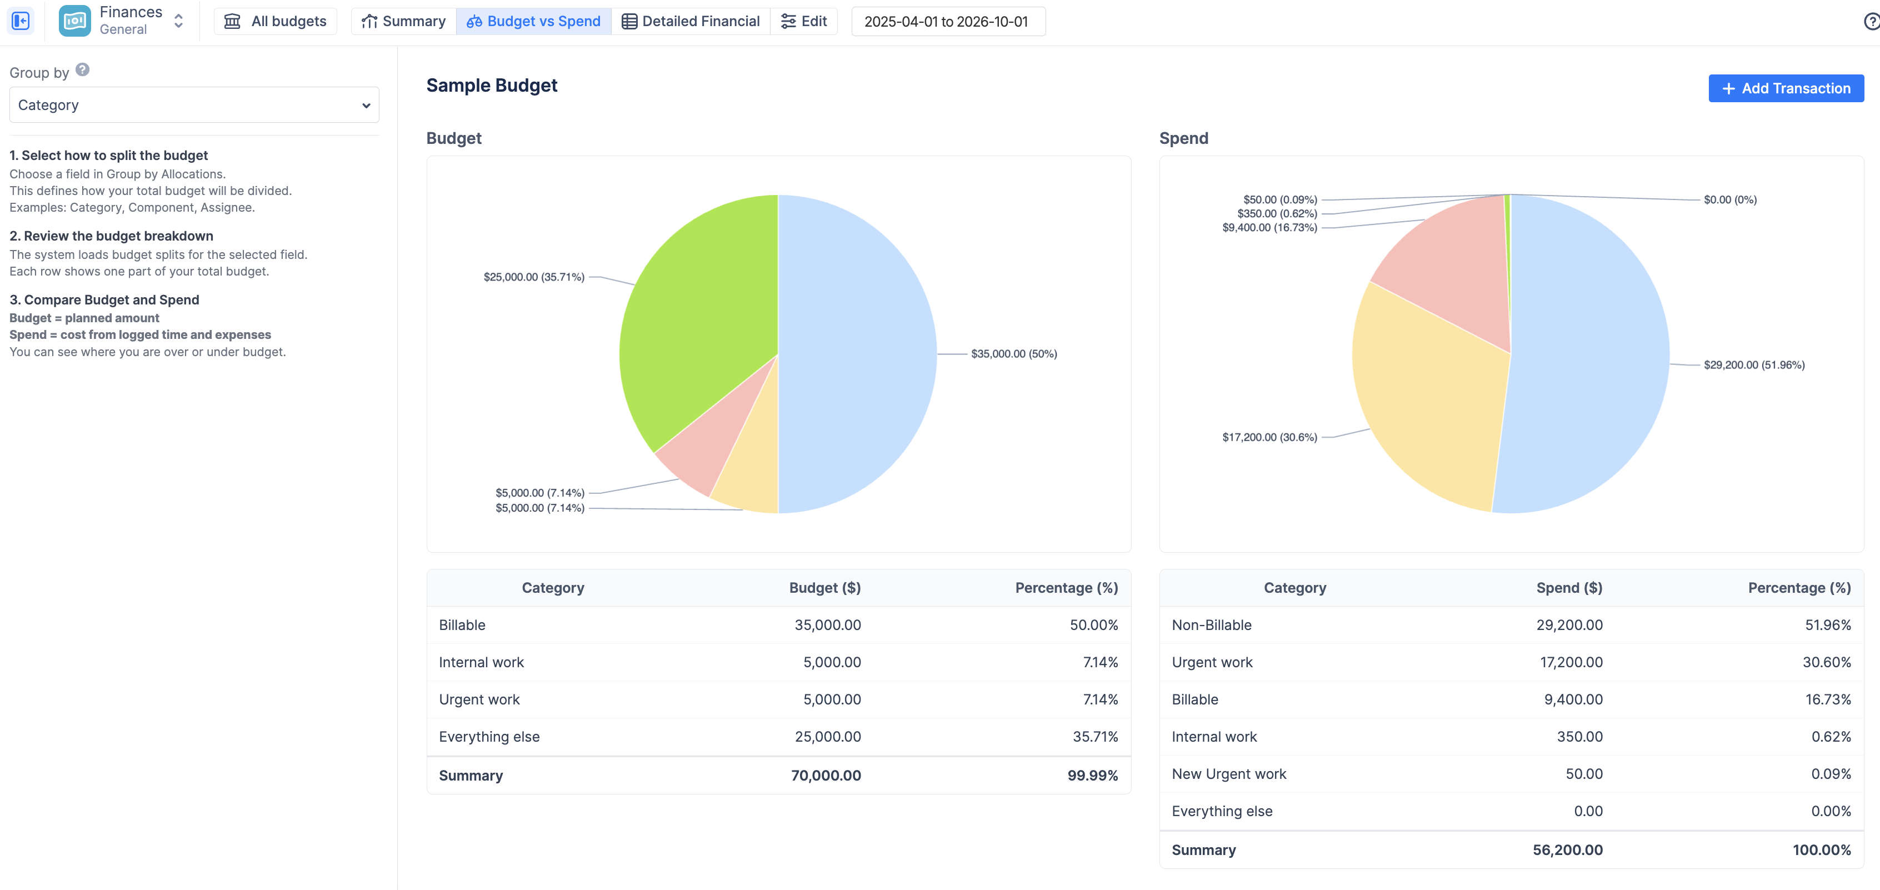Click the Summary chart icon

[369, 21]
